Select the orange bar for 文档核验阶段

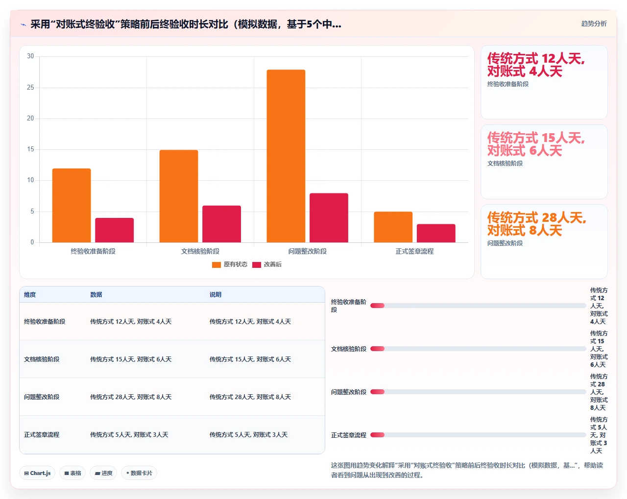pos(179,196)
